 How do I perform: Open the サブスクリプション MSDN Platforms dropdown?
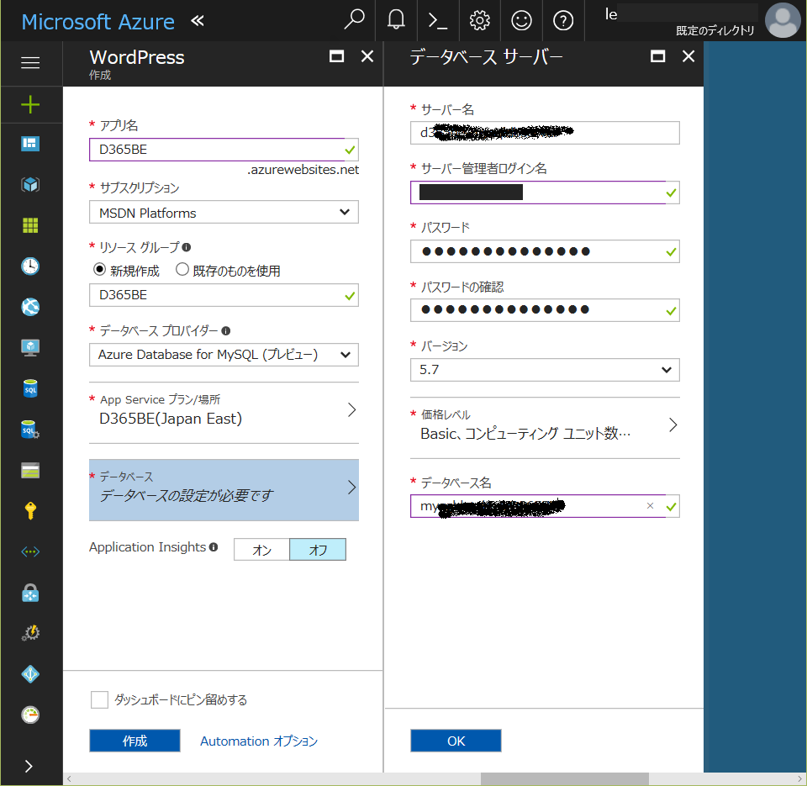tap(224, 212)
